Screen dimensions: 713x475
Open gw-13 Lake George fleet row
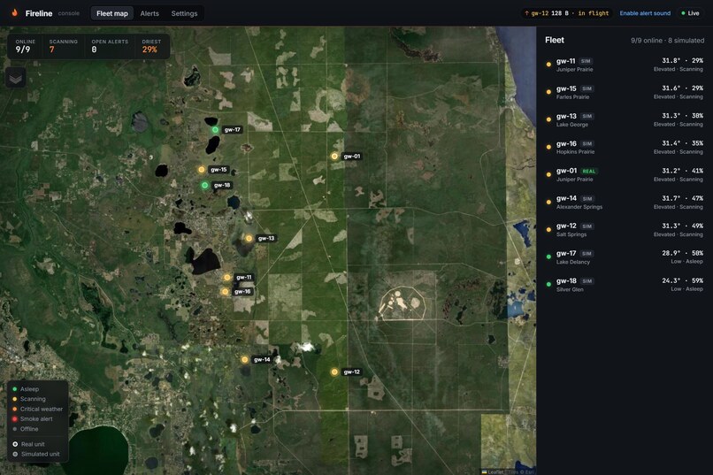[x=625, y=120]
